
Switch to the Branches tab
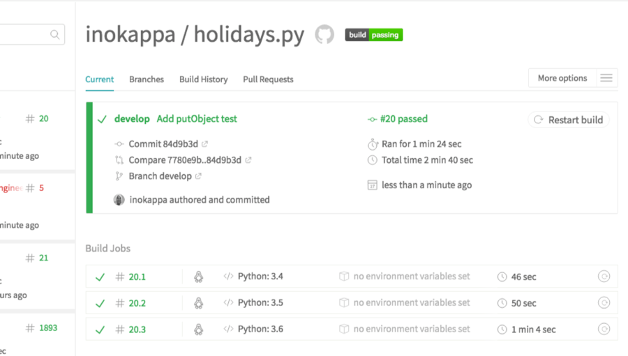147,79
